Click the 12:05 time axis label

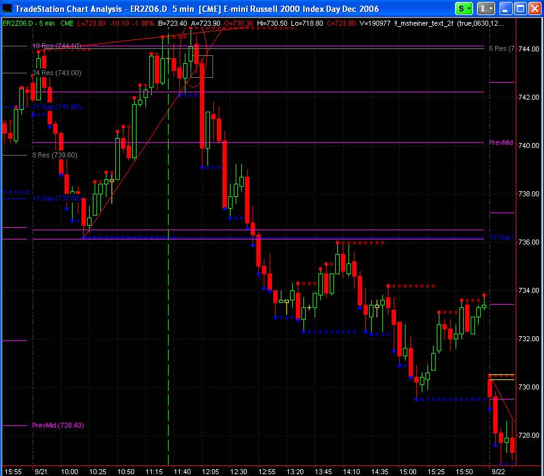pyautogui.click(x=210, y=472)
